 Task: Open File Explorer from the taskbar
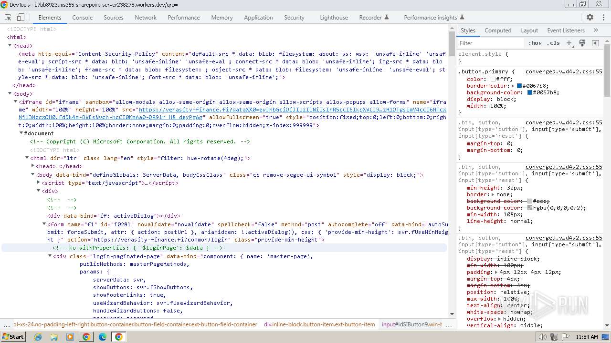(x=54, y=337)
